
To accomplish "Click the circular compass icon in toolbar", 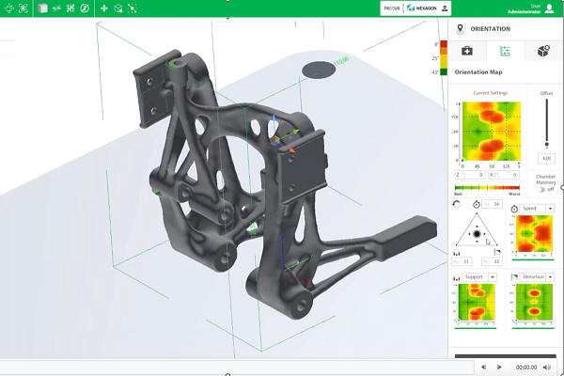I will point(85,8).
